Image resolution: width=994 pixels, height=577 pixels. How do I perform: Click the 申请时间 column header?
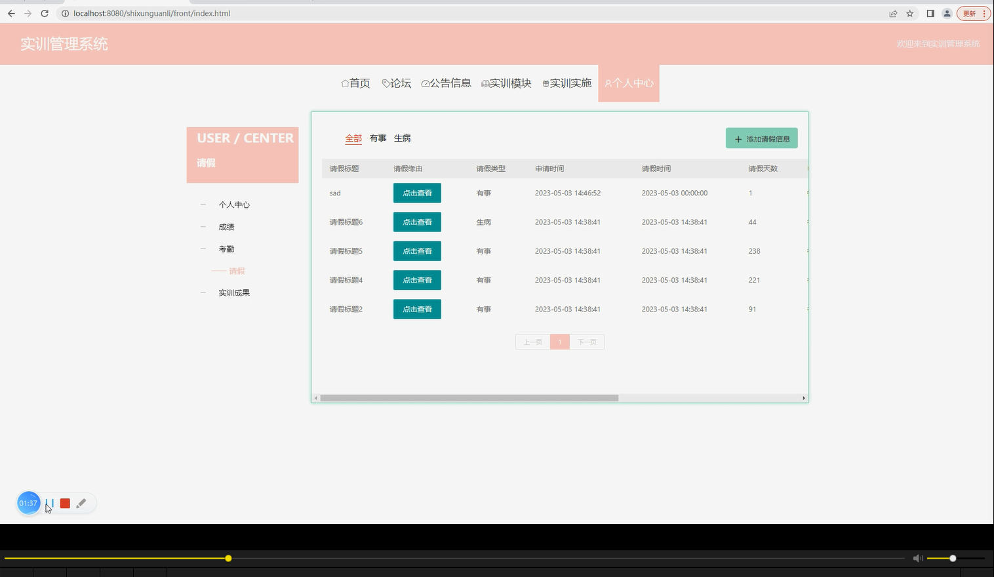(x=549, y=169)
